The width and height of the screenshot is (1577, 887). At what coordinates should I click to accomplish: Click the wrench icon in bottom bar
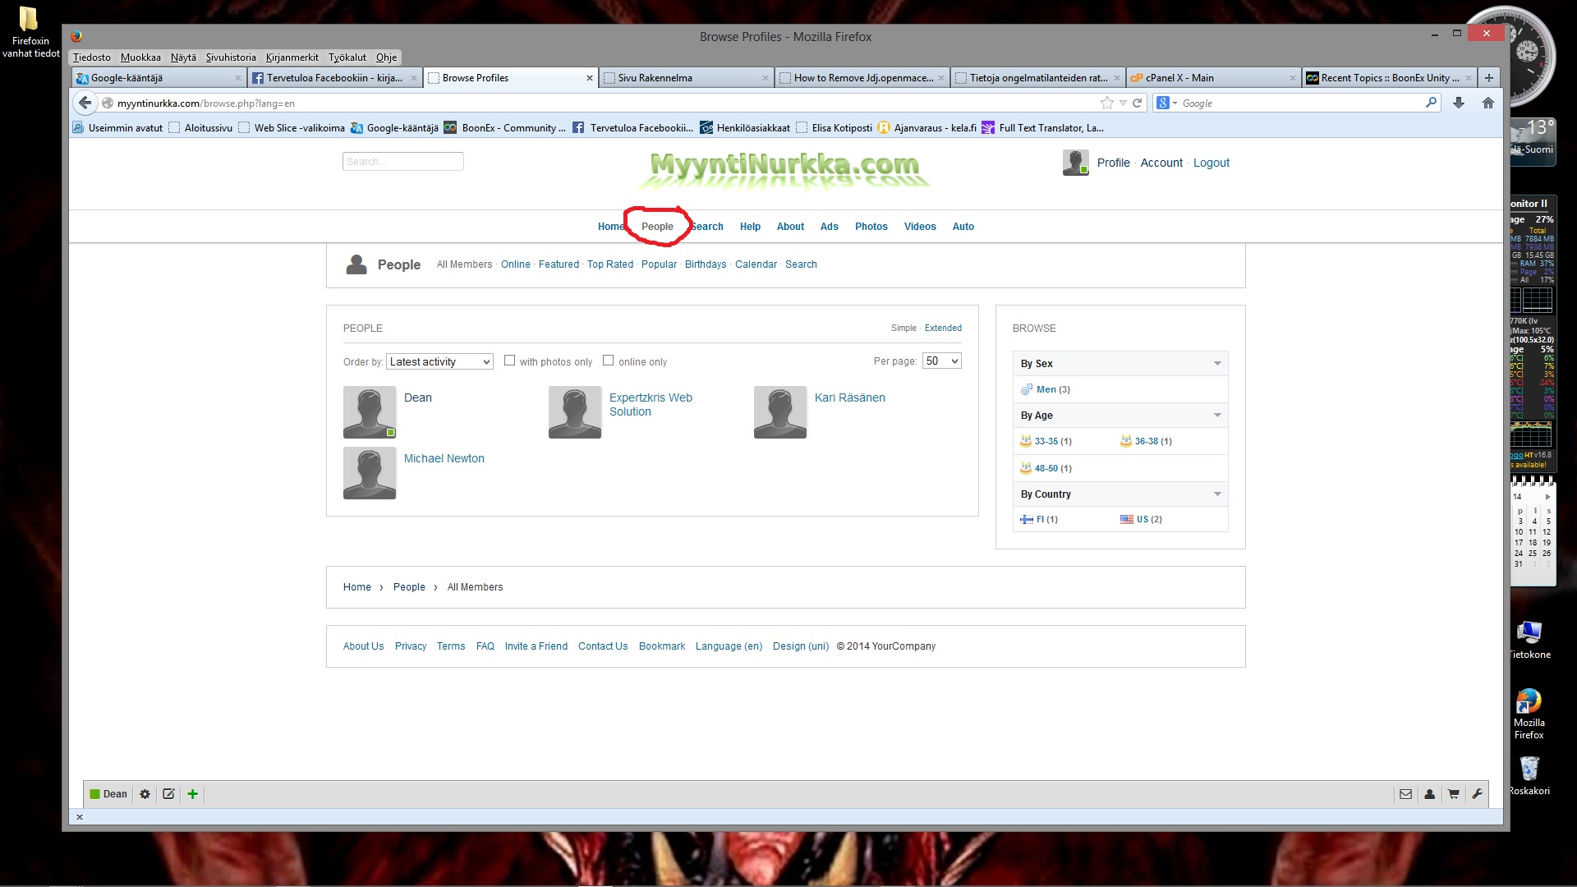(1477, 794)
